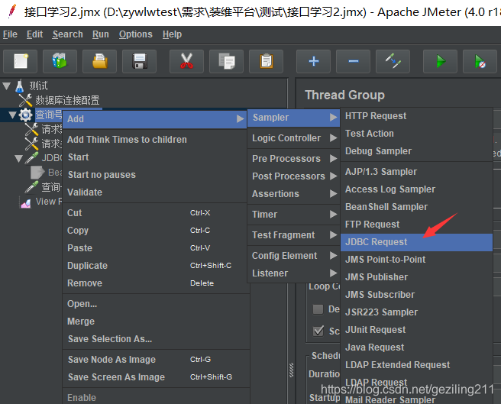
Task: Click Save Node As Image entry
Action: coord(155,360)
